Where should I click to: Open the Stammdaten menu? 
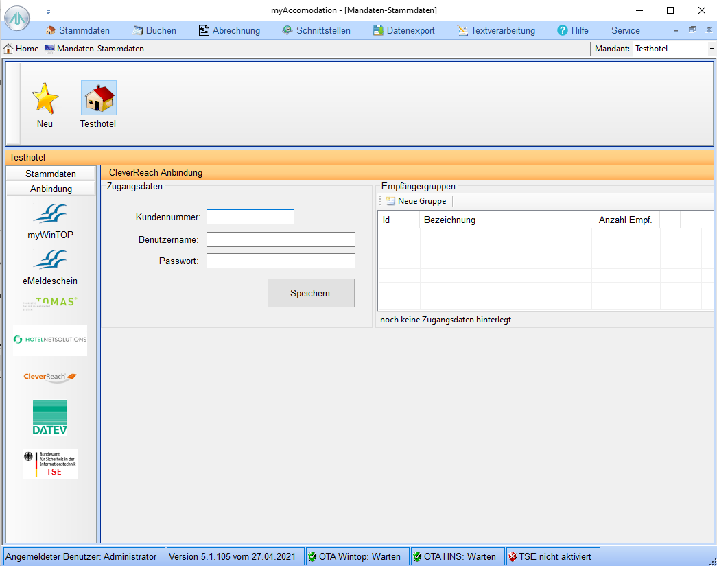point(78,30)
